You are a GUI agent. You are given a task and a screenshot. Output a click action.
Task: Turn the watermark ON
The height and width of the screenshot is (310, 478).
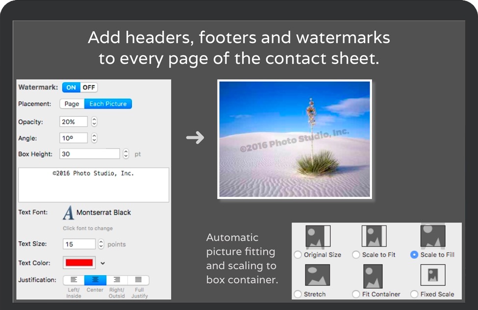click(x=71, y=88)
